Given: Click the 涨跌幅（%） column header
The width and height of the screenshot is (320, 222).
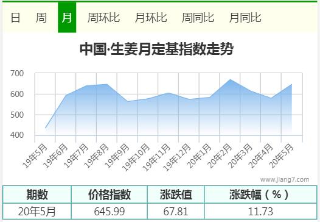Looking at the screenshot, I should (260, 195).
